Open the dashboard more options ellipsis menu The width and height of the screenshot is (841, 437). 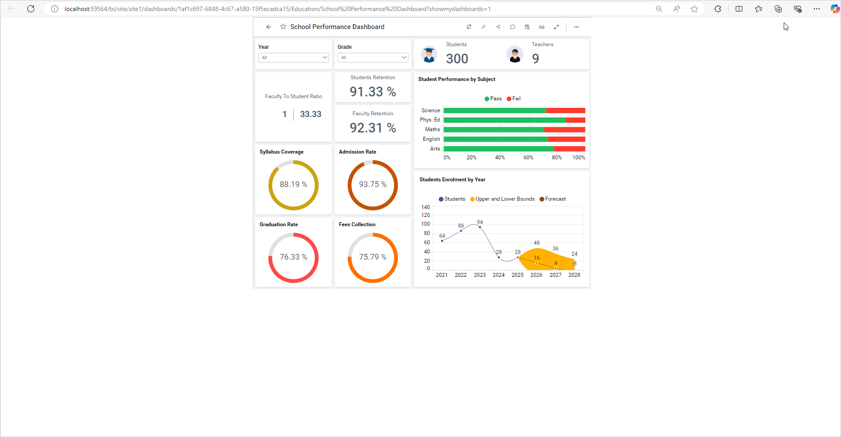click(x=576, y=27)
